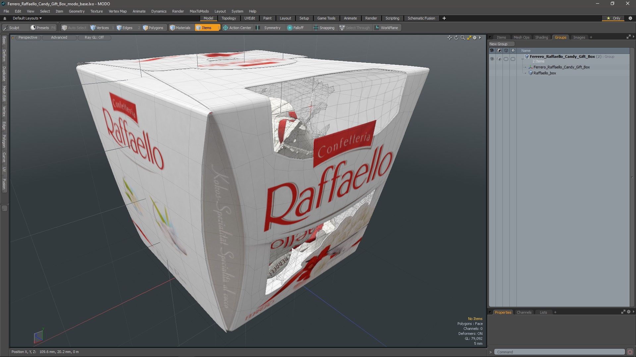Open the Geometry menu
The height and width of the screenshot is (357, 636).
77,11
